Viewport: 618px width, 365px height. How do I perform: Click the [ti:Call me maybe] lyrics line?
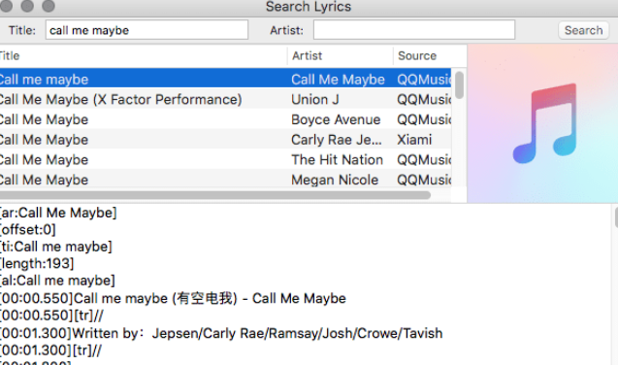click(56, 247)
